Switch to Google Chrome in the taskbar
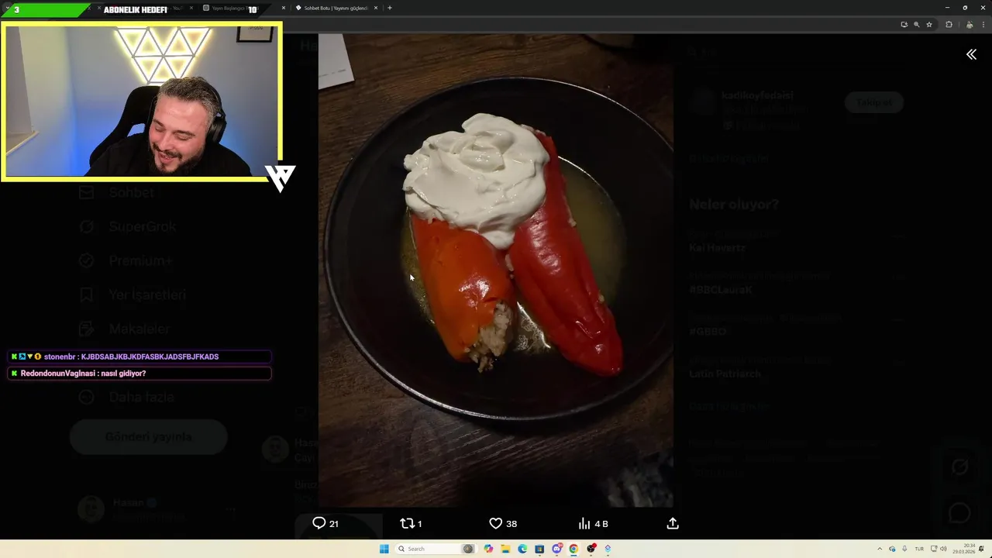The height and width of the screenshot is (558, 992). point(573,549)
